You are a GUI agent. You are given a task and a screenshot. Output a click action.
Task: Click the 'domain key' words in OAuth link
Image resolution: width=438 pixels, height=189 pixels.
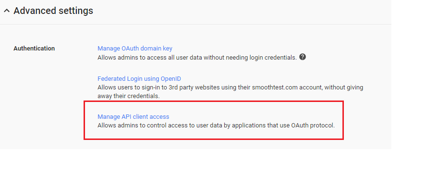(x=157, y=49)
